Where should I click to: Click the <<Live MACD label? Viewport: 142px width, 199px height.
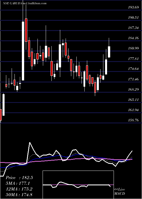(x=120, y=192)
